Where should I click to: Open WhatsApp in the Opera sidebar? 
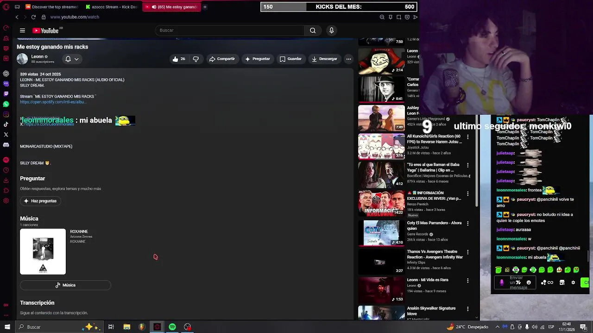pos(6,104)
